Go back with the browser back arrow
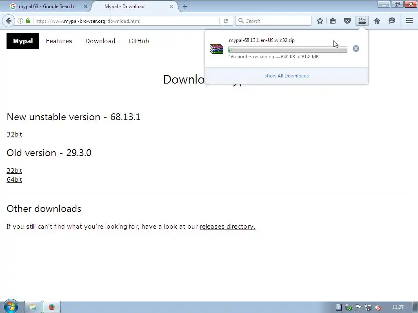Viewport: 418px width, 313px height. [x=9, y=21]
